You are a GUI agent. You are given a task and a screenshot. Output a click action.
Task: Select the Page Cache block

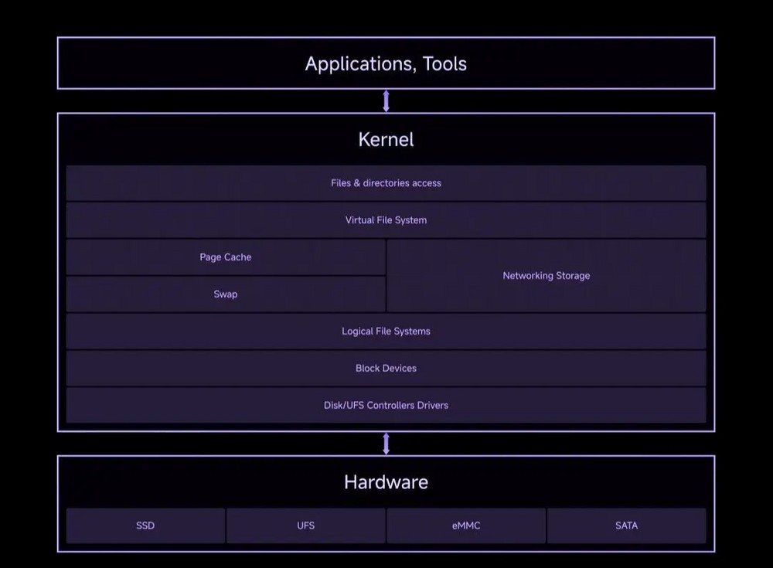click(x=226, y=257)
